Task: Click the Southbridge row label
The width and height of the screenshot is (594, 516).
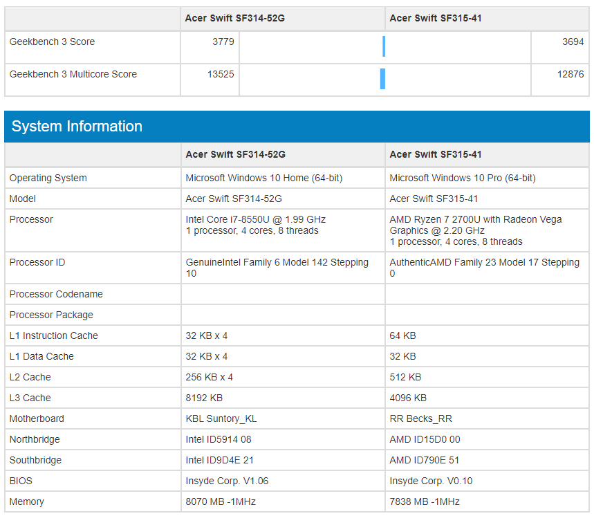Action: (x=35, y=461)
